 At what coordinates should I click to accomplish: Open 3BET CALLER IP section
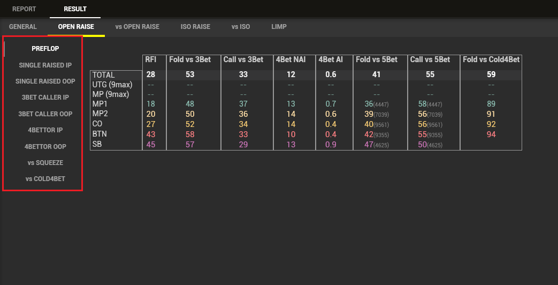pyautogui.click(x=45, y=97)
